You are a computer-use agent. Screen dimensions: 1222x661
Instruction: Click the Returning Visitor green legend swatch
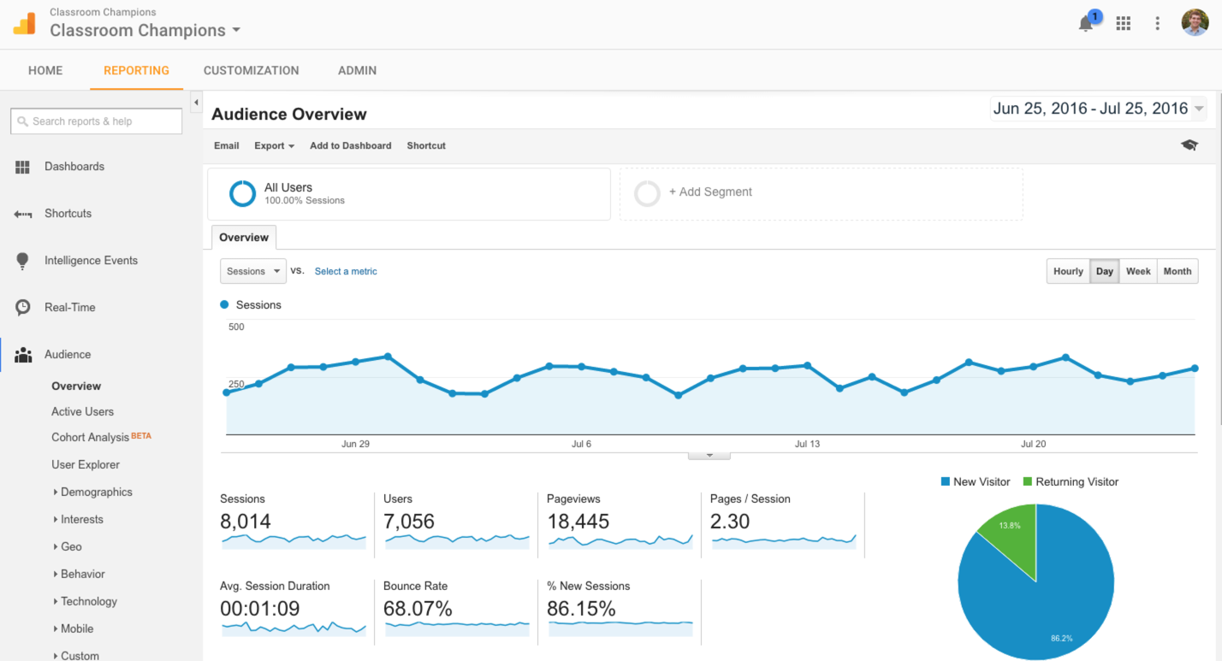[1028, 482]
